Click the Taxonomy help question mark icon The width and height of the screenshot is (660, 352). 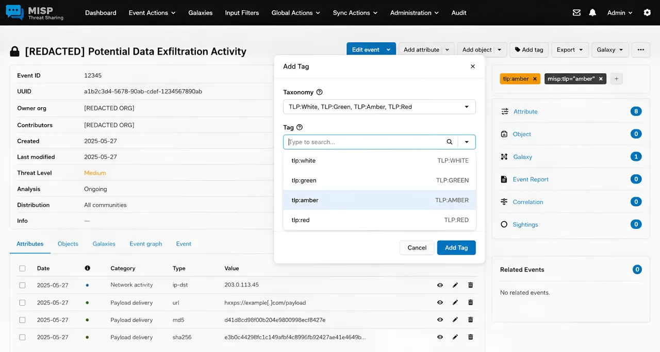tap(319, 92)
